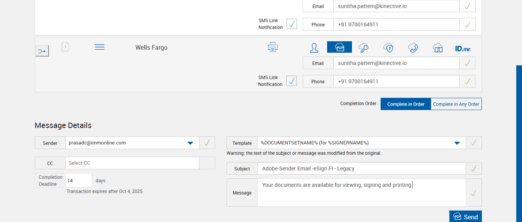Select the person authentication icon
Image resolution: width=522 pixels, height=222 pixels.
[314, 48]
